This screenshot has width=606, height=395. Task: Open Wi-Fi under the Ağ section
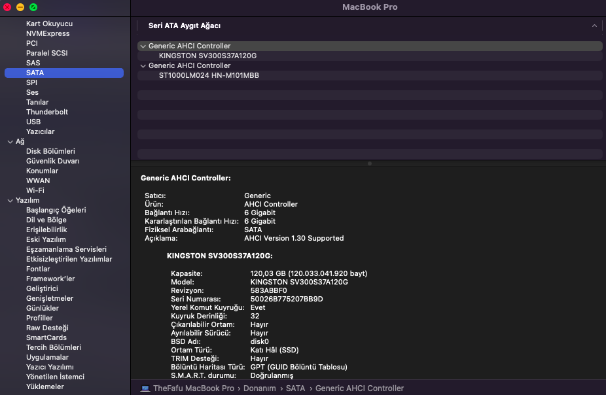point(35,190)
